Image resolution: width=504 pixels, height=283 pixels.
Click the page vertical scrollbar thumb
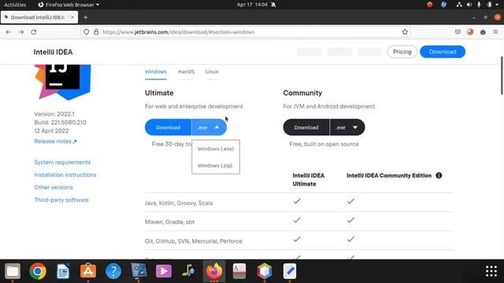502,75
